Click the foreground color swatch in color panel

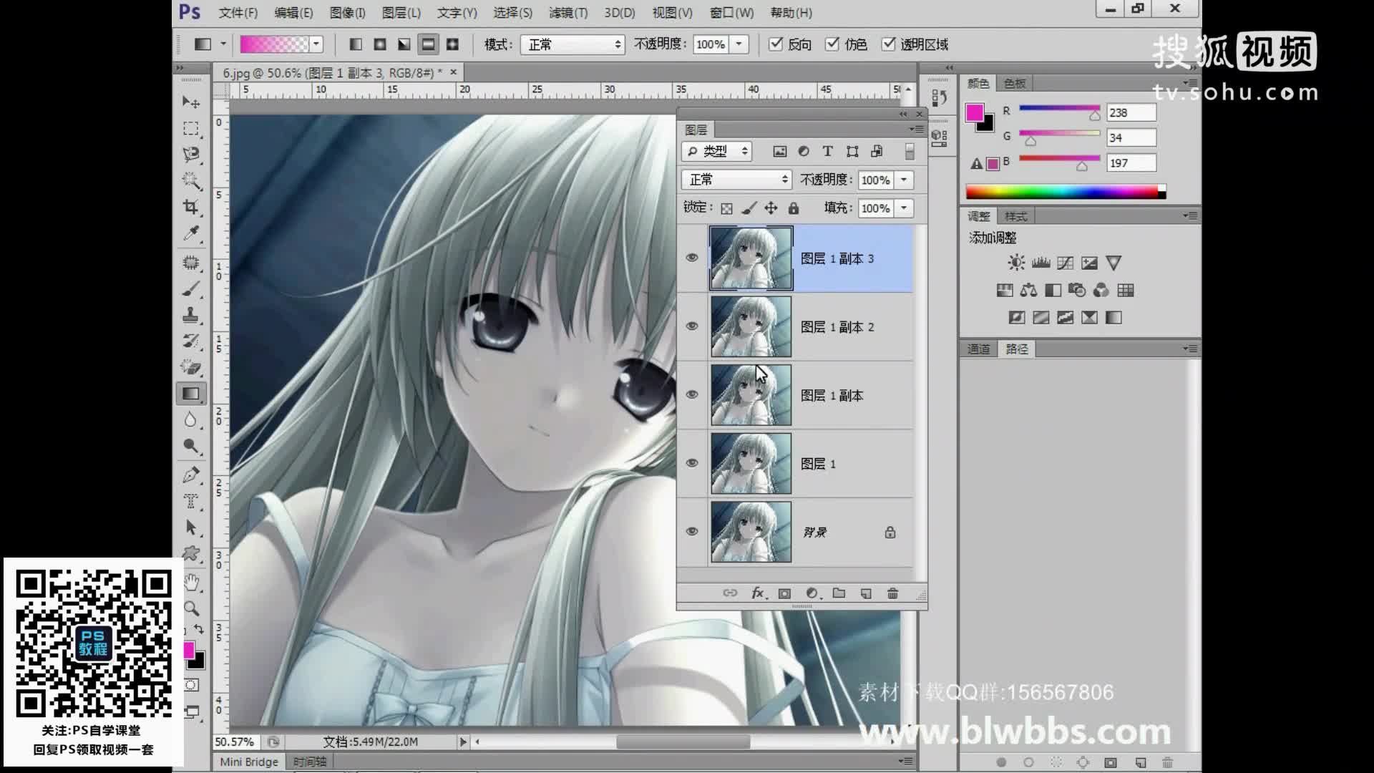tap(975, 113)
